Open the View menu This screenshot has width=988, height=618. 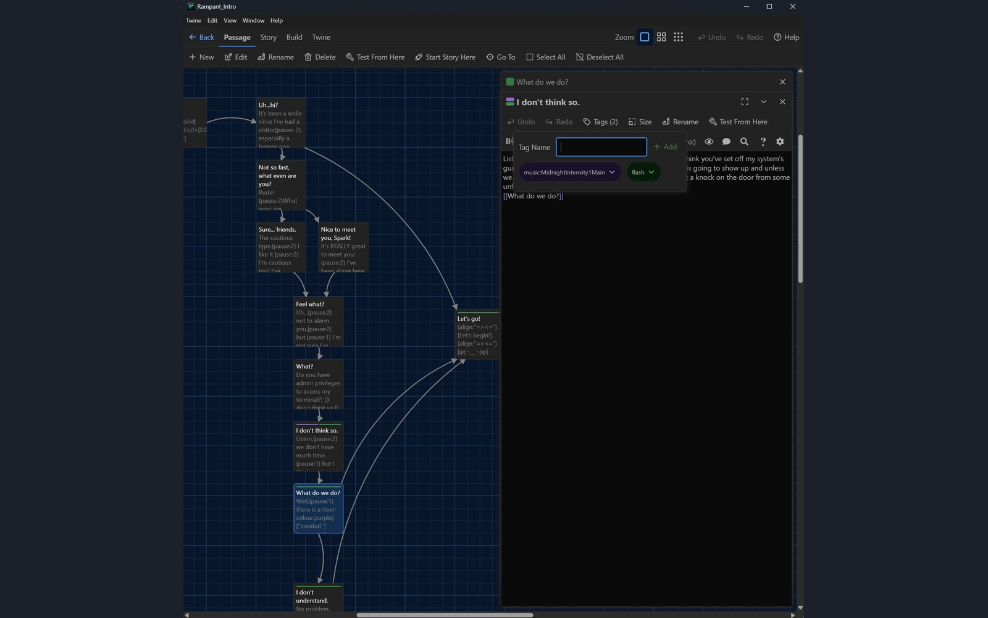(x=230, y=20)
